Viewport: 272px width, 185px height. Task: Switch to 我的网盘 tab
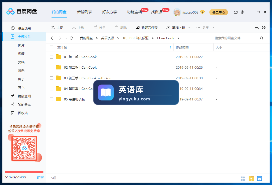[59, 12]
